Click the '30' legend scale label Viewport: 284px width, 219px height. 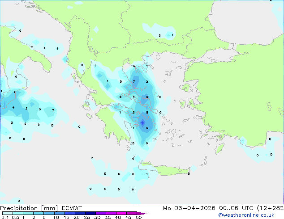pos(97,217)
